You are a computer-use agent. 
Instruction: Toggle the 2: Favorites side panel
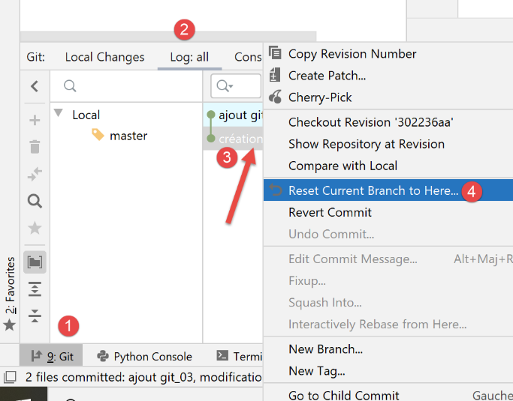tap(10, 294)
